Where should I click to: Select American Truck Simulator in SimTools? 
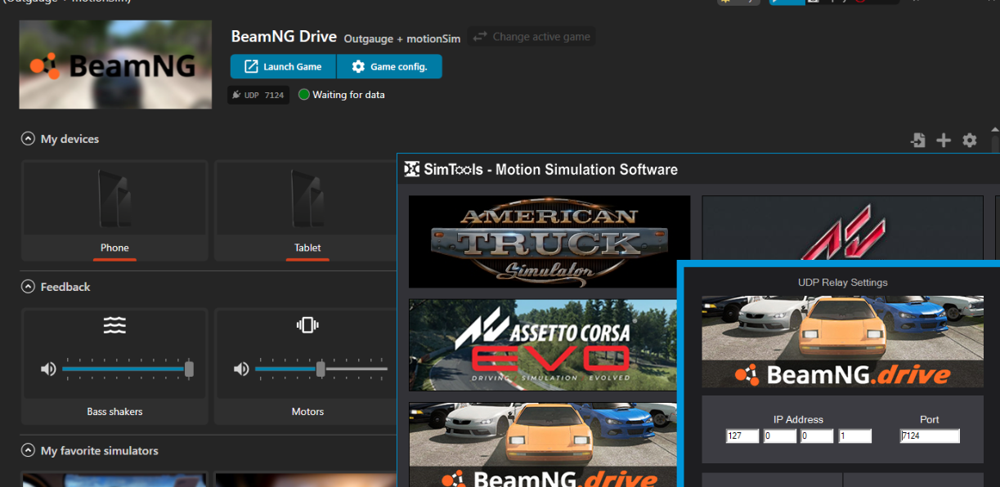click(549, 241)
